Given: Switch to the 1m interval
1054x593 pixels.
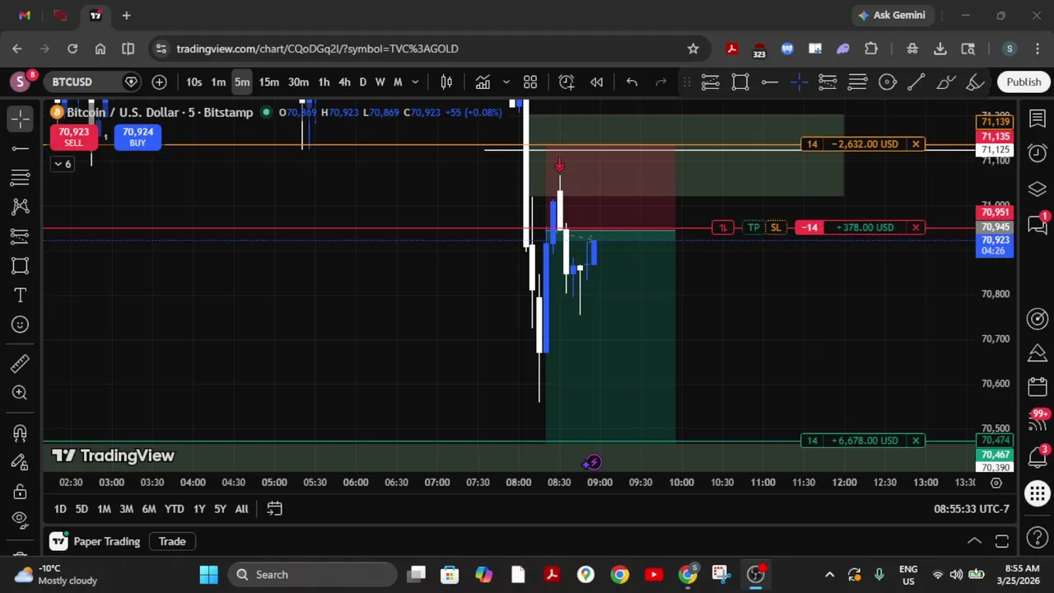Looking at the screenshot, I should pos(218,82).
